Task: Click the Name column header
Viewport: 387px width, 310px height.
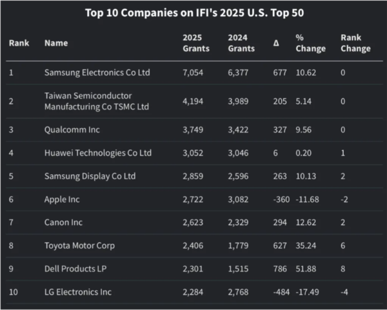Action: 56,43
